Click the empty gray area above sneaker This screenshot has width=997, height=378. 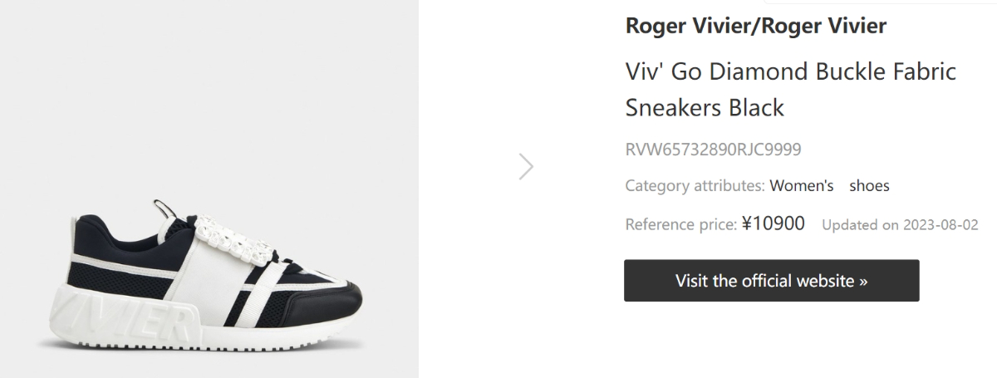[208, 83]
